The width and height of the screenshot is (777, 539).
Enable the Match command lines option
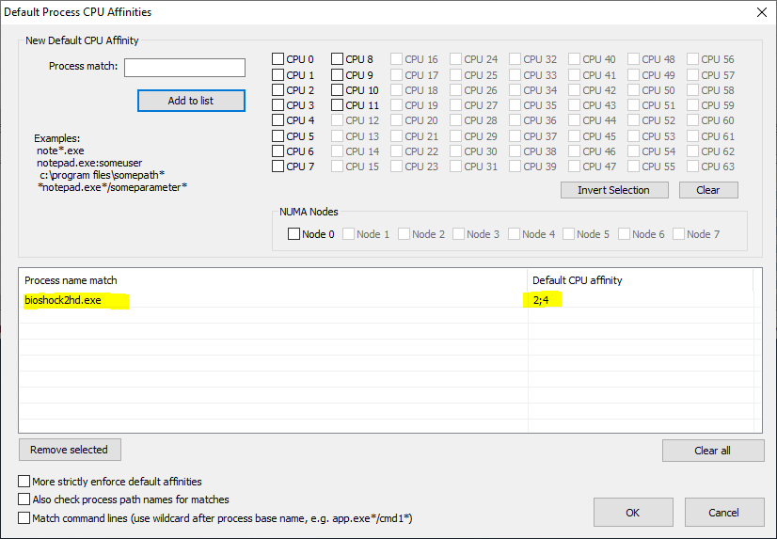[x=24, y=518]
